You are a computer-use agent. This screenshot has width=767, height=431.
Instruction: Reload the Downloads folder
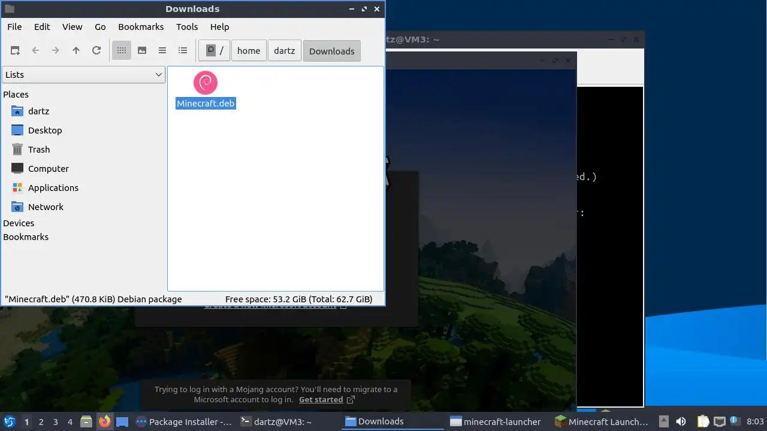pyautogui.click(x=96, y=51)
